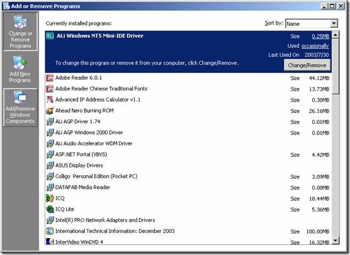Image resolution: width=350 pixels, height=255 pixels.
Task: Click the 18.44MB size value
Action: coord(319,199)
